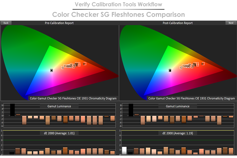Click rightmost fleshtone point in post-calibration diagram
The image size is (237, 158).
pyautogui.click(x=202, y=64)
